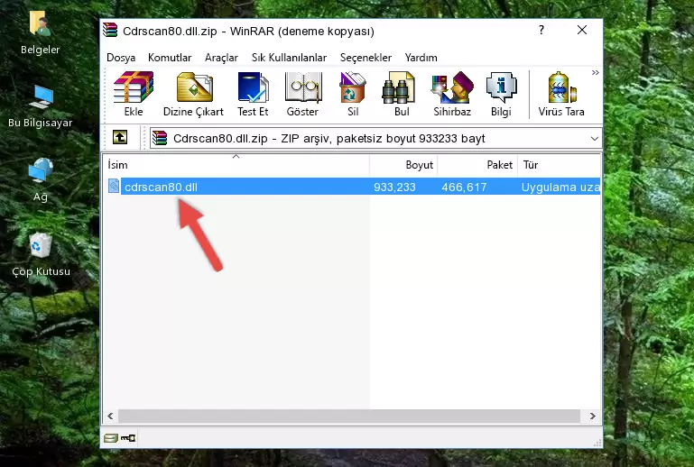Click the Ekle (add) toolbar icon
This screenshot has height=467, width=694.
click(x=134, y=94)
